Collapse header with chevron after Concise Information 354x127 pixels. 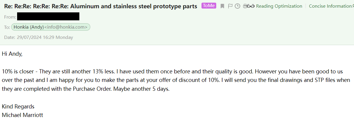[353, 6]
